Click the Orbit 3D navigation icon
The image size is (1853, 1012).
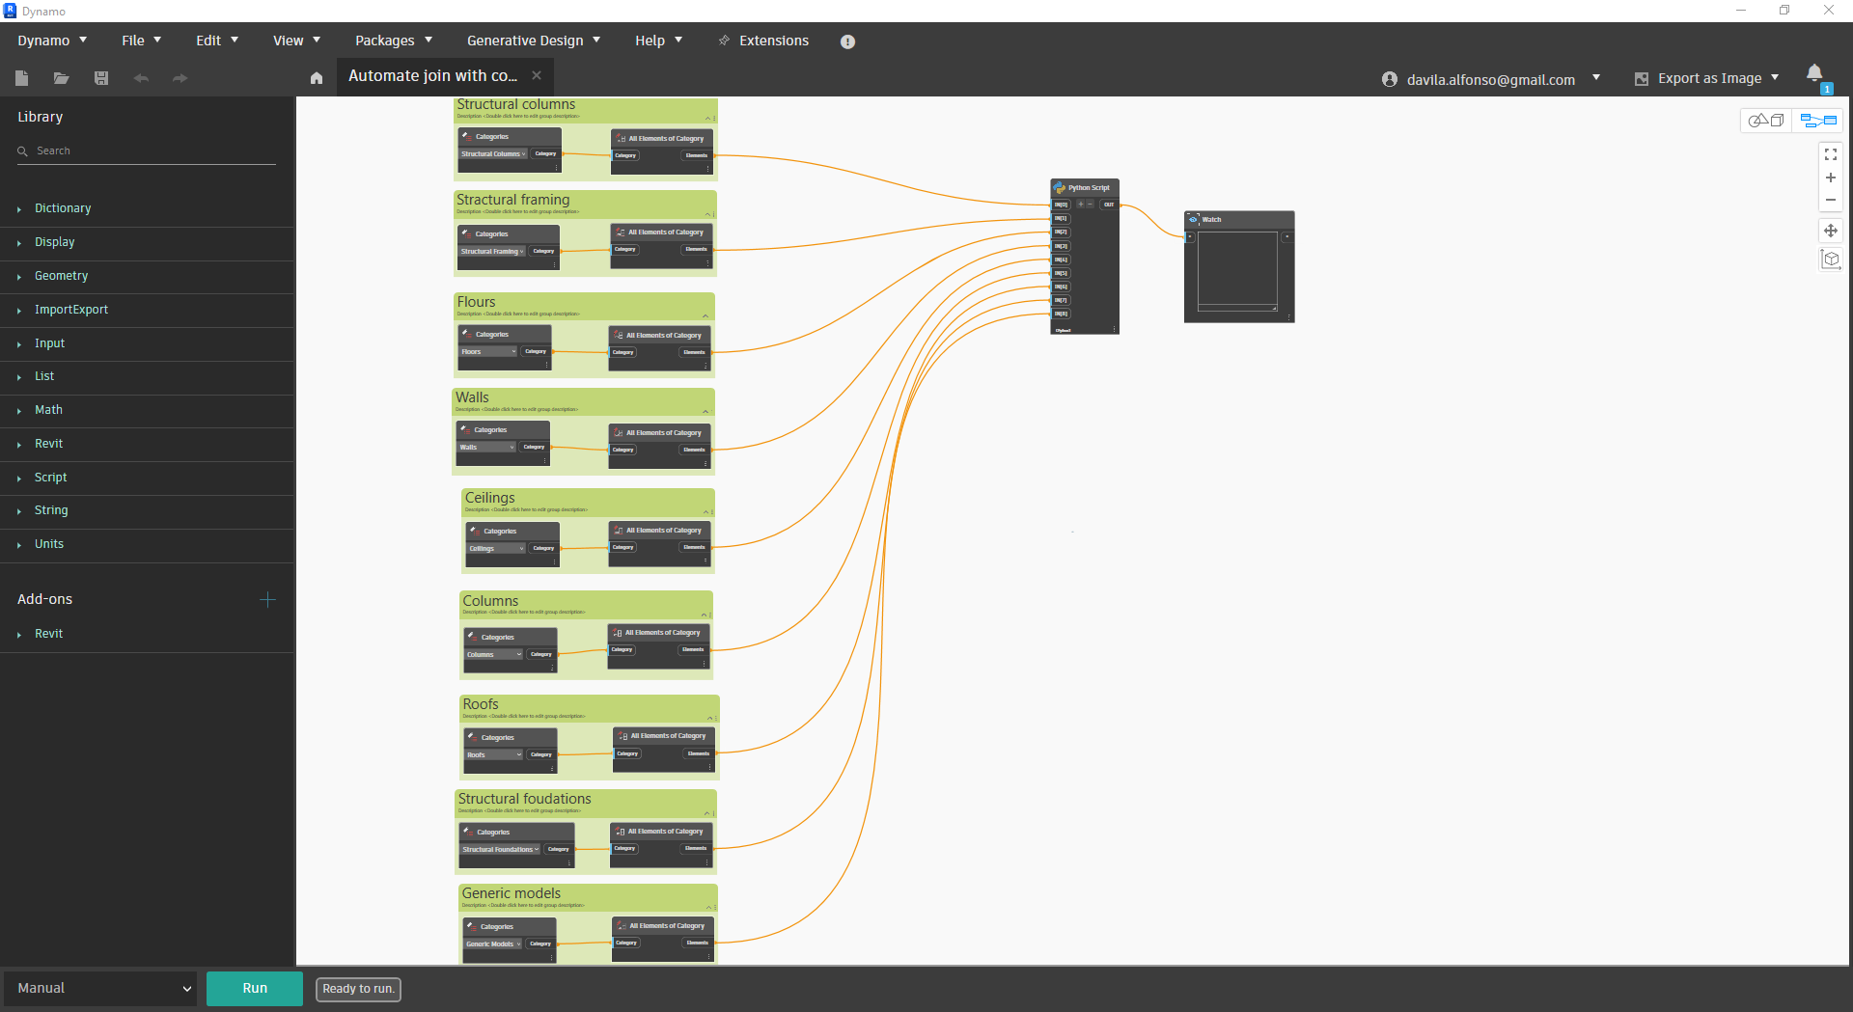(1831, 260)
